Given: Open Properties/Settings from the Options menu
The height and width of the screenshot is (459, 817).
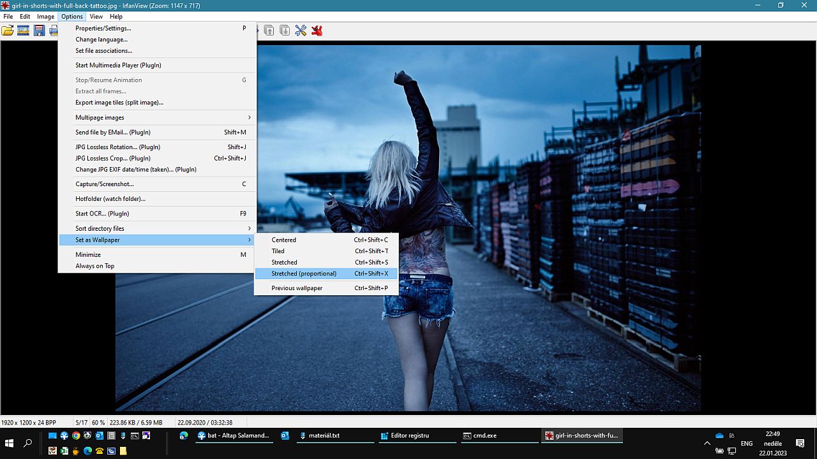Looking at the screenshot, I should (x=103, y=28).
